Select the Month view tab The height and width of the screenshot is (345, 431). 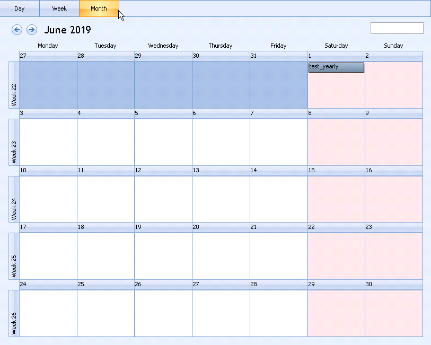coord(99,8)
